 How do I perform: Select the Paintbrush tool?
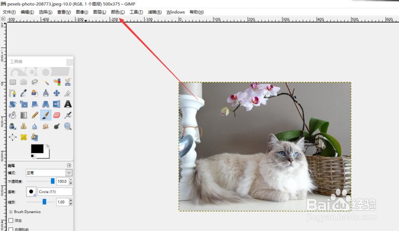(x=46, y=115)
